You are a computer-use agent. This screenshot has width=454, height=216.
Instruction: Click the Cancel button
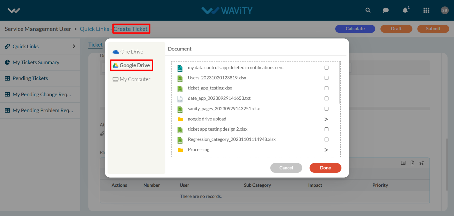286,168
